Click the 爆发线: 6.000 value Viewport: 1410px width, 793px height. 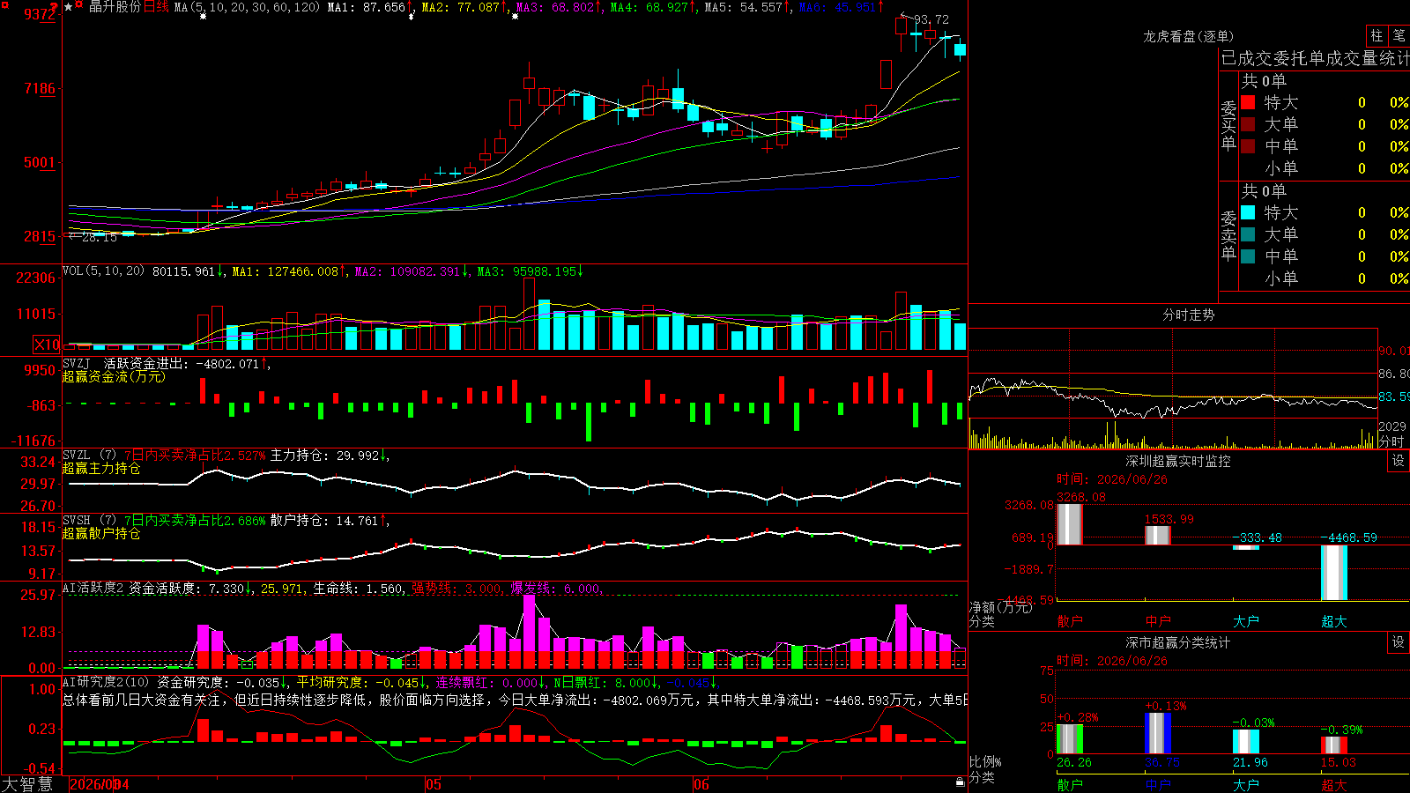coord(556,589)
